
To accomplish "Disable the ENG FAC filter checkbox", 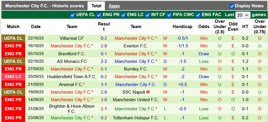I will pyautogui.click(x=198, y=15).
